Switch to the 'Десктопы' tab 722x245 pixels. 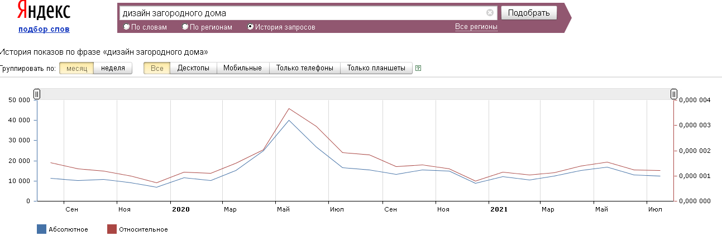coord(193,68)
